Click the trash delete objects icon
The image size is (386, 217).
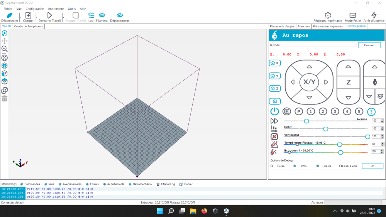[x=4, y=99]
